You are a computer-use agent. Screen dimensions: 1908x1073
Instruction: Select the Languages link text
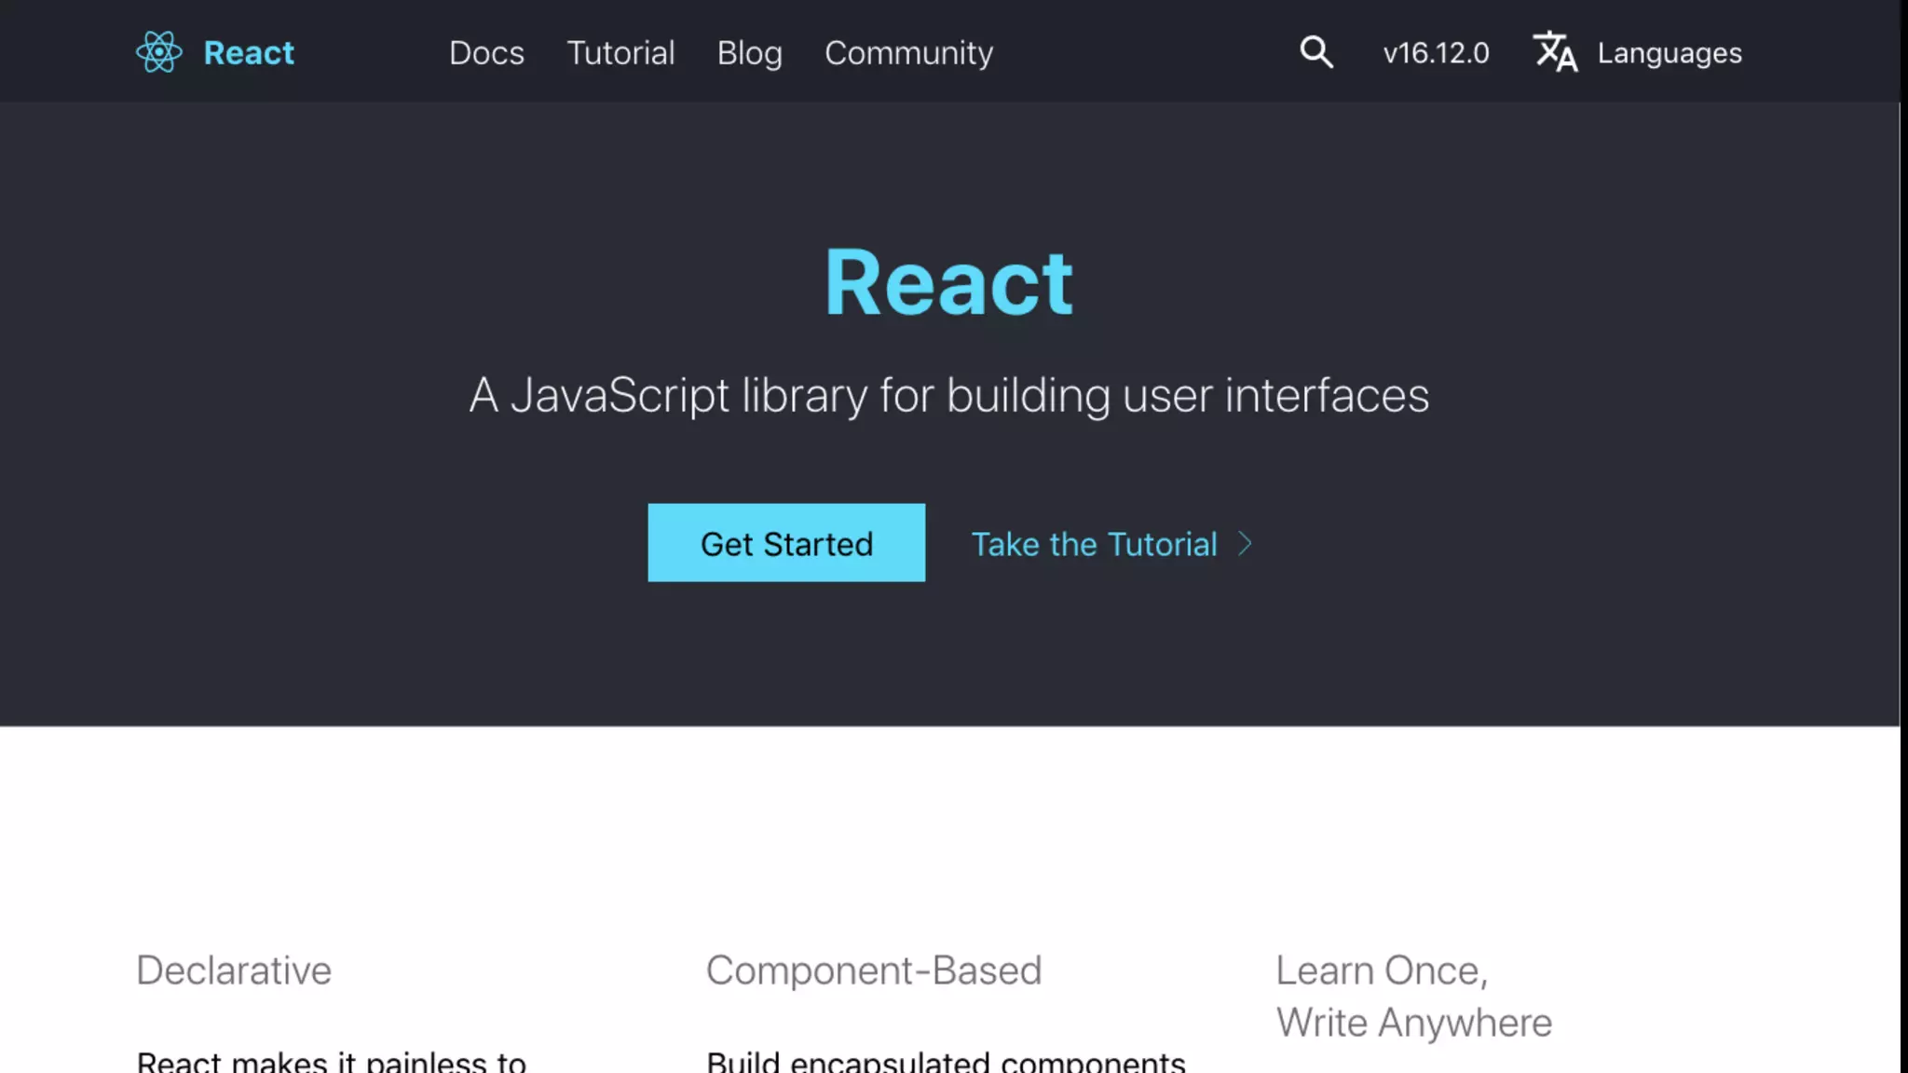[x=1669, y=53]
